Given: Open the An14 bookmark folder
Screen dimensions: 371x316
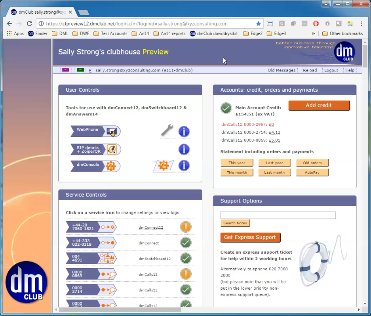Looking at the screenshot, I should point(140,33).
